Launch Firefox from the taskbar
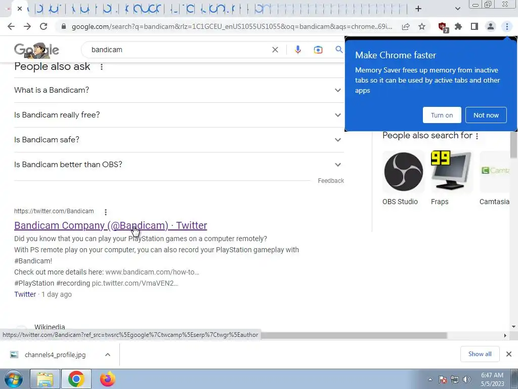518x389 pixels. click(108, 379)
